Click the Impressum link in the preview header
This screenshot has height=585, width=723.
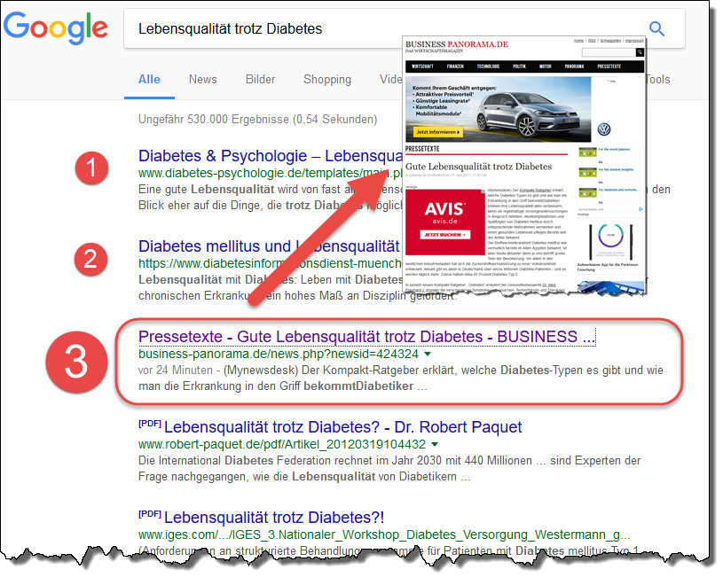pos(634,41)
